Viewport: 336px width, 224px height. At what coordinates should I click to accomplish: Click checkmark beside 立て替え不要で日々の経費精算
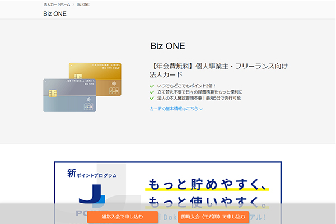pos(152,92)
